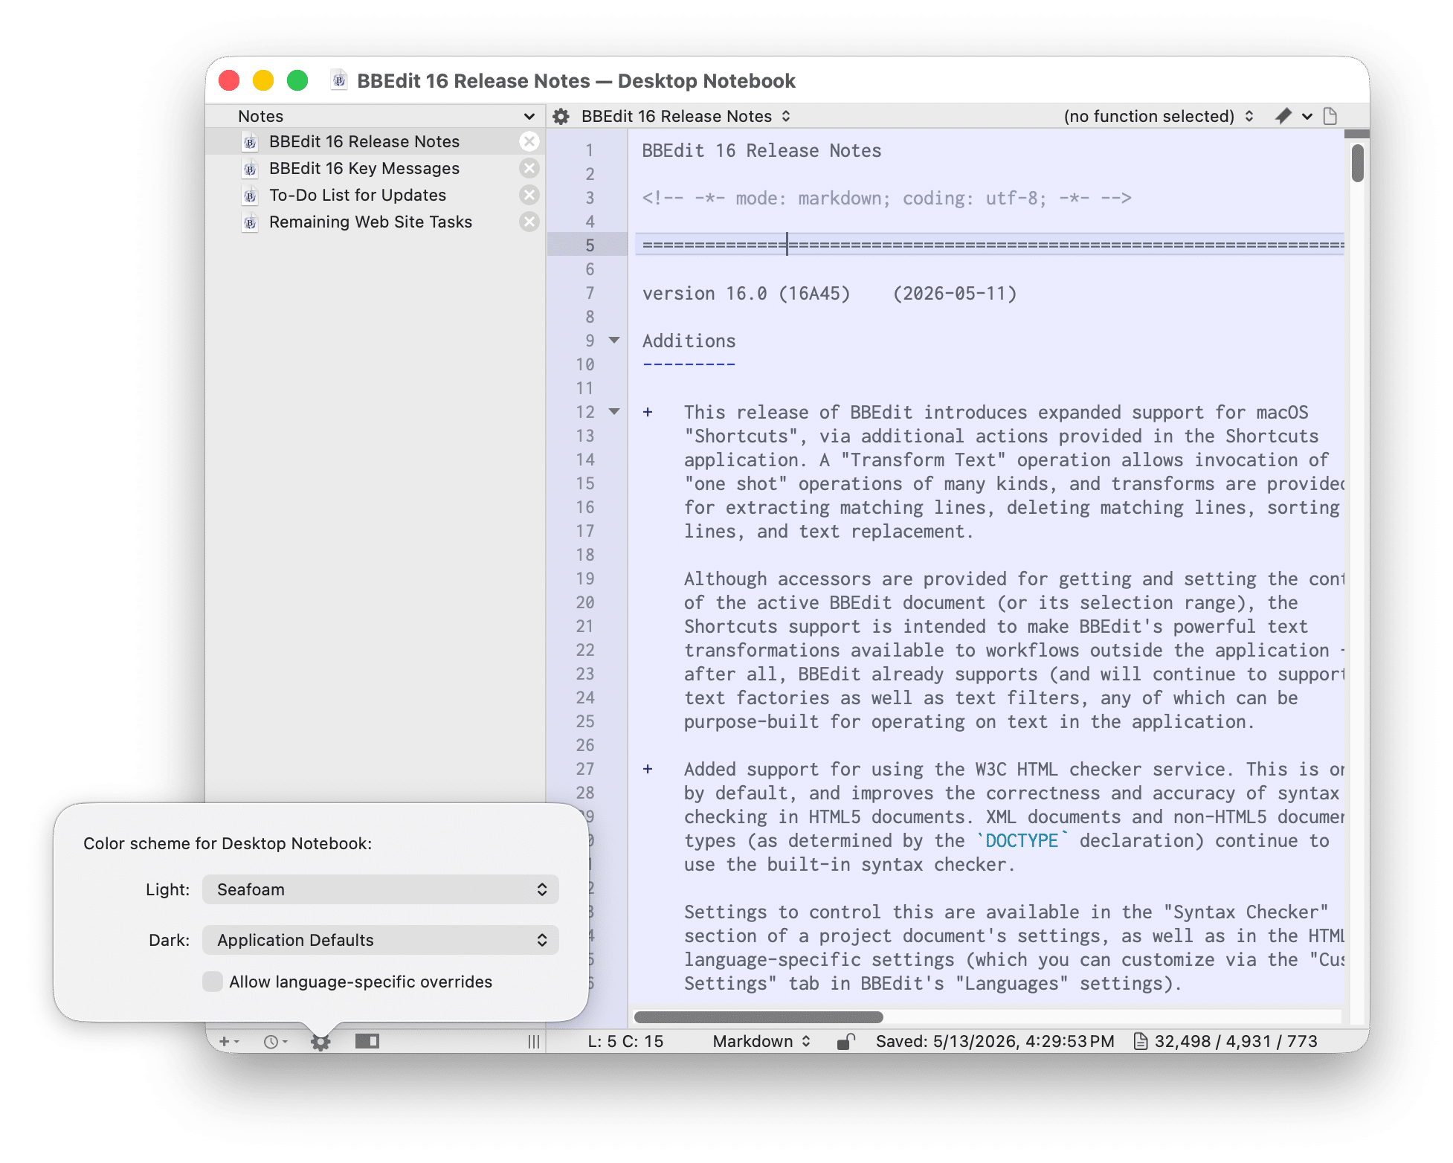Open the gear action menu in the sidebar footer
This screenshot has width=1453, height=1163.
click(x=320, y=1042)
